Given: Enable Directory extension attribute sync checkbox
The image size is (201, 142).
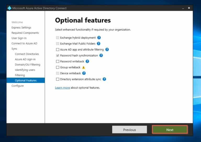Looking at the screenshot, I should (x=58, y=79).
